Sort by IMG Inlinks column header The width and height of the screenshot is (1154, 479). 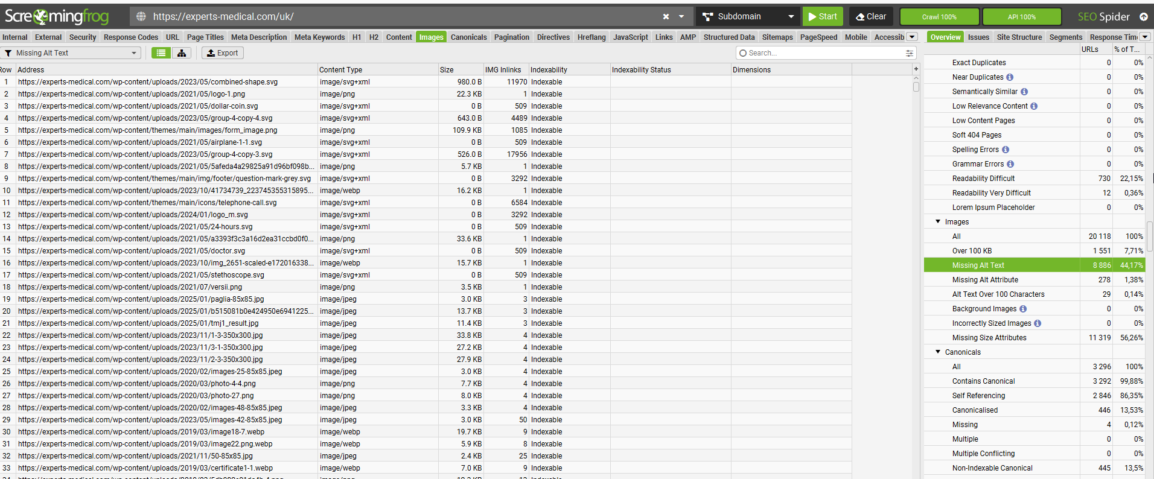coord(506,70)
